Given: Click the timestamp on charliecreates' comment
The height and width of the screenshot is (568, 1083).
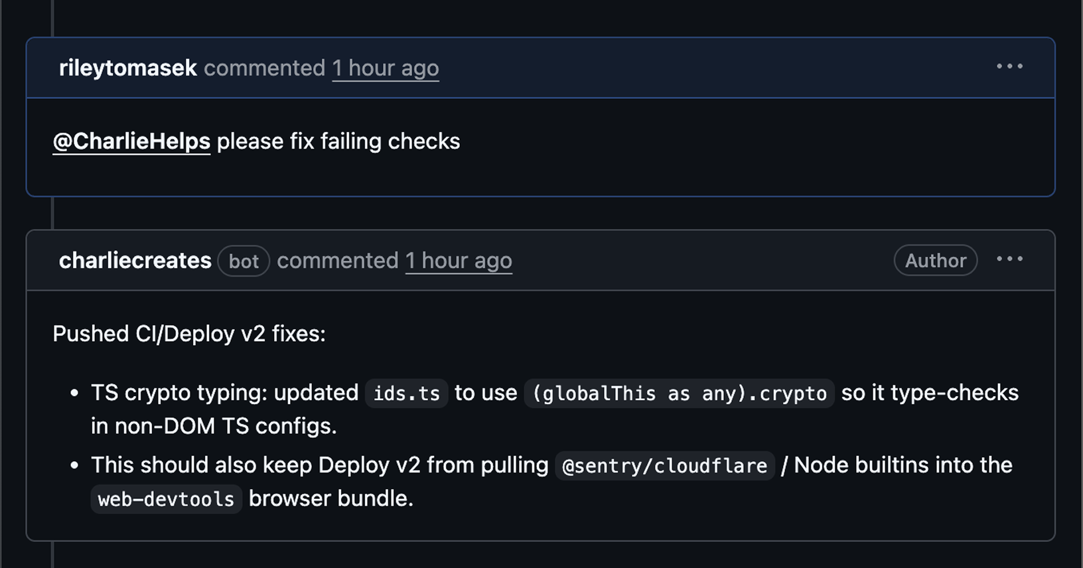Looking at the screenshot, I should tap(459, 260).
